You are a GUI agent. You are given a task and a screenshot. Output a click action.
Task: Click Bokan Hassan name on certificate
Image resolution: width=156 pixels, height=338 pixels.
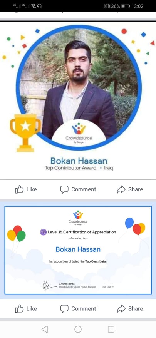[78, 249]
